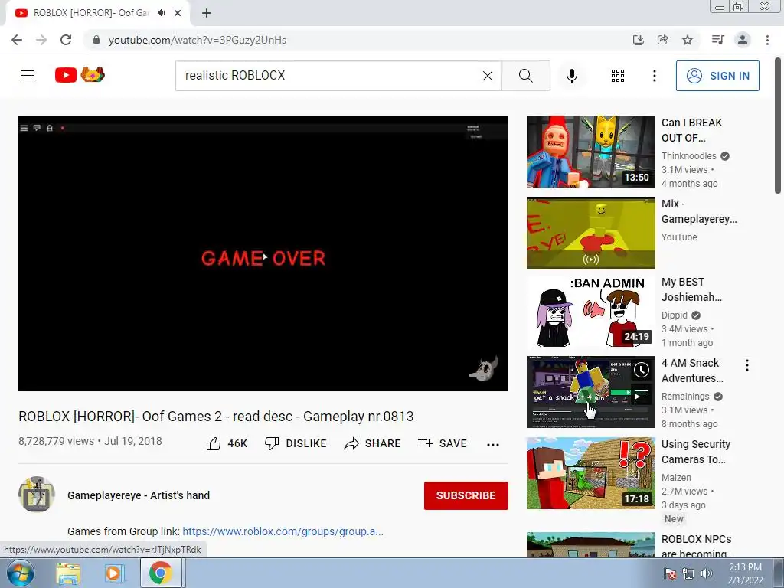The image size is (784, 588).
Task: Open options menu for 4 AM Snack Adventures
Action: [x=747, y=365]
